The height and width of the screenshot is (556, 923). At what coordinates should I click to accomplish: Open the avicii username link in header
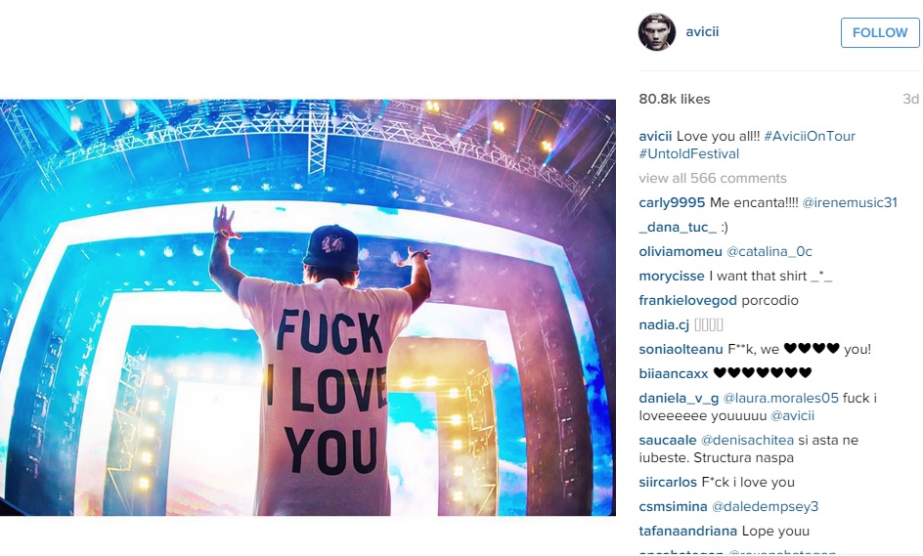702,31
